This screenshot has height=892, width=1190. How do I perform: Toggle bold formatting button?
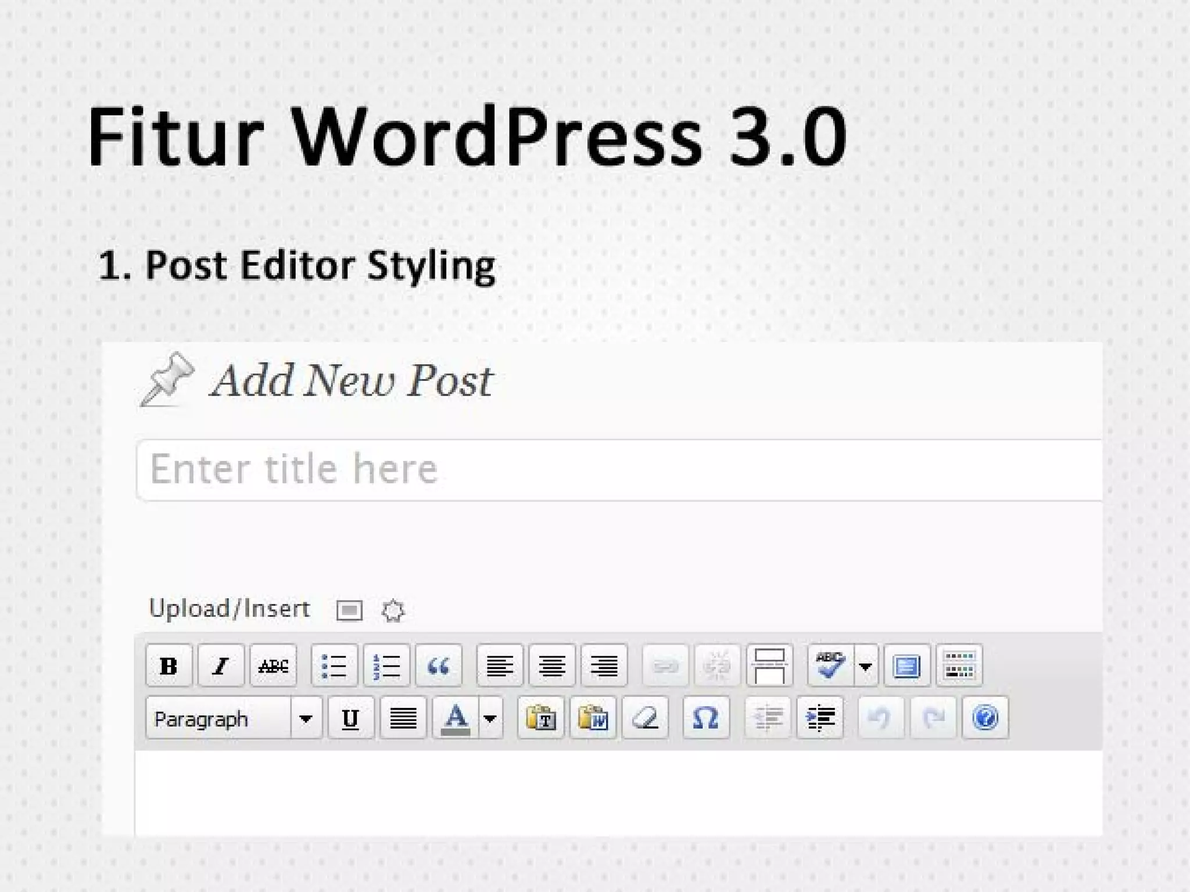(169, 666)
